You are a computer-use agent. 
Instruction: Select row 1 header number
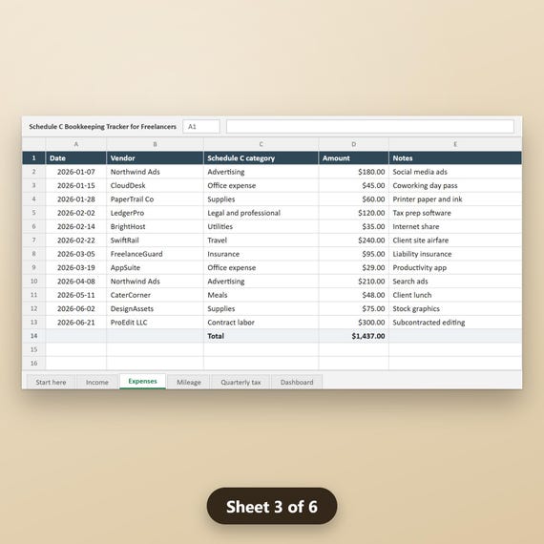(33, 157)
